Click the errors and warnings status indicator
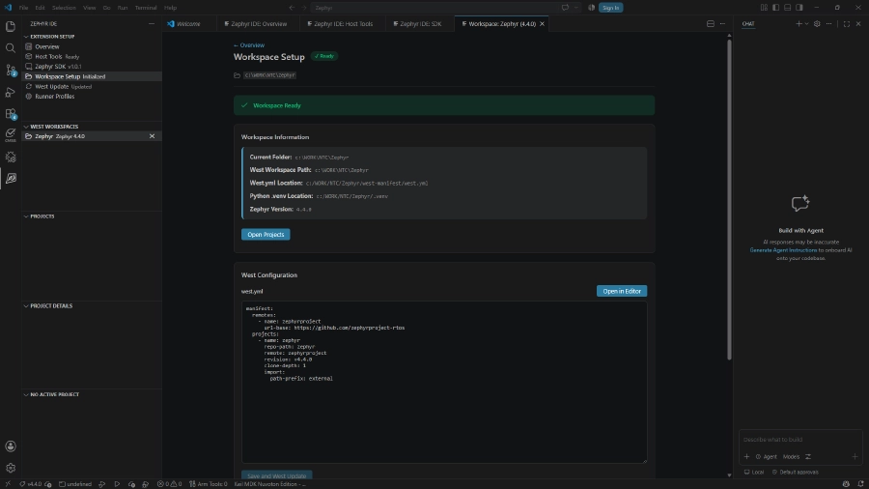The height and width of the screenshot is (489, 869). (169, 484)
